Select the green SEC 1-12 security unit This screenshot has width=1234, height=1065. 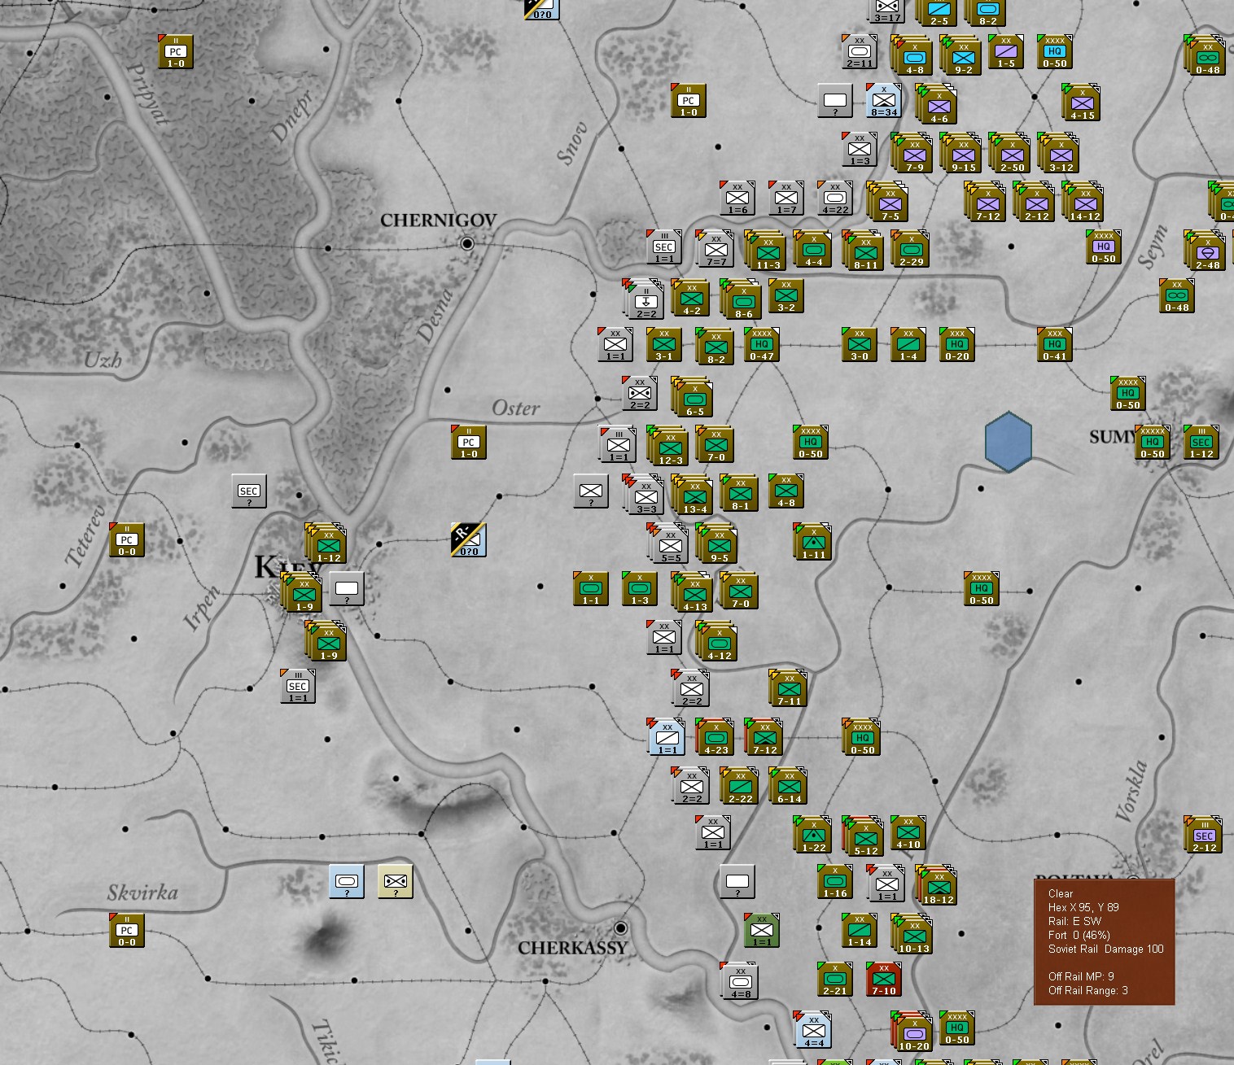point(1201,443)
